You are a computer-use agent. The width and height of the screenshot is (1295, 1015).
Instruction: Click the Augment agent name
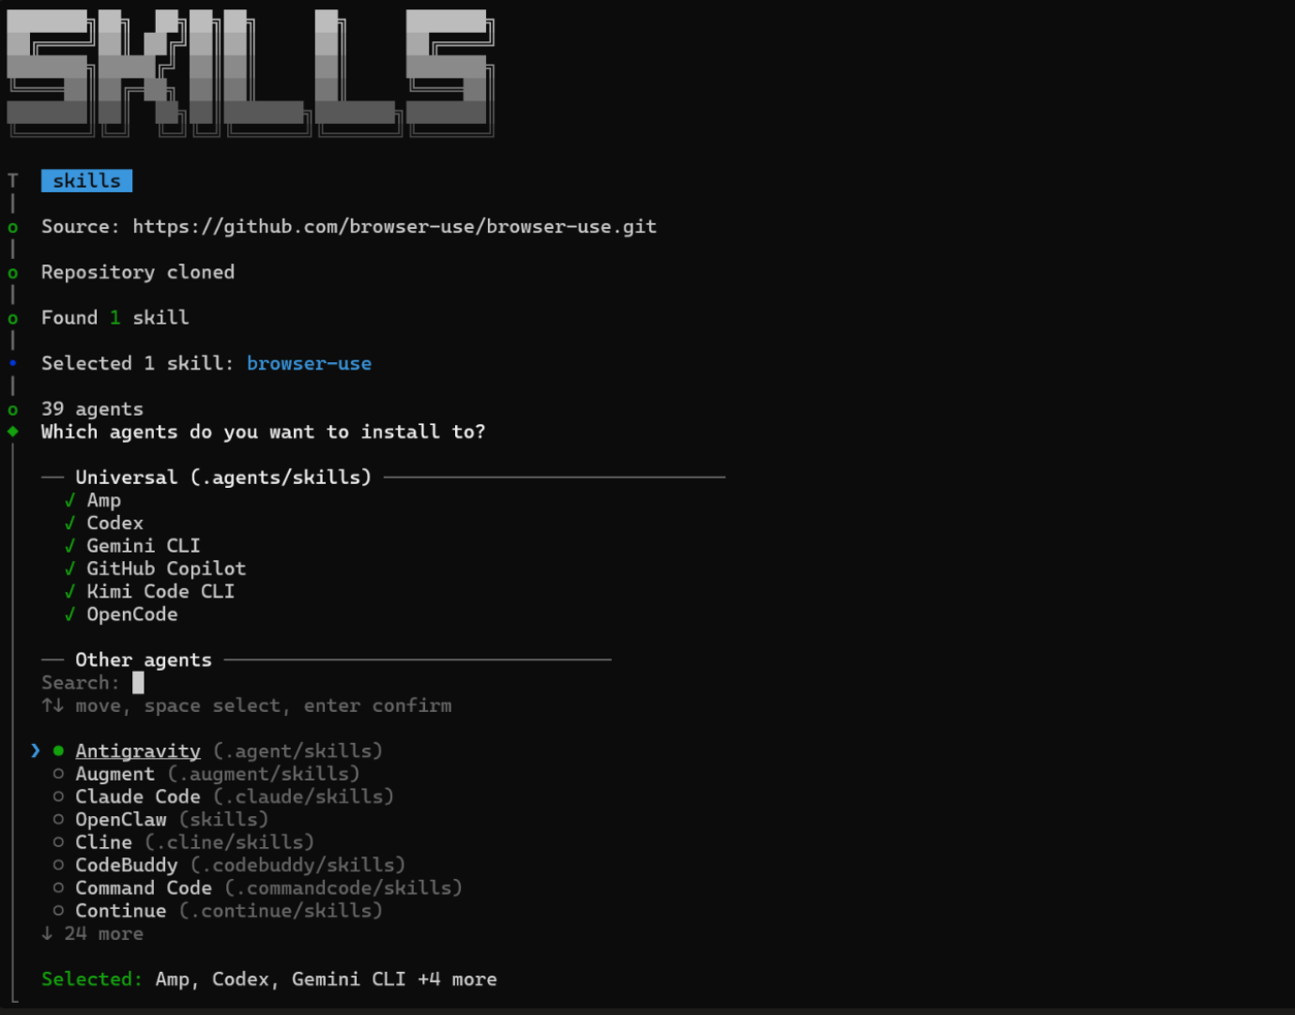114,774
